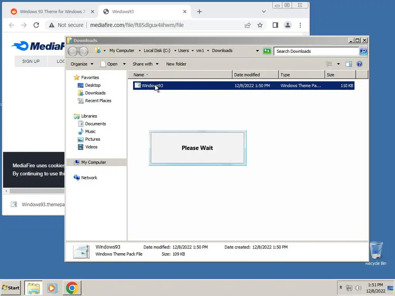The height and width of the screenshot is (296, 395).
Task: Click the New folder button
Action: (x=176, y=64)
